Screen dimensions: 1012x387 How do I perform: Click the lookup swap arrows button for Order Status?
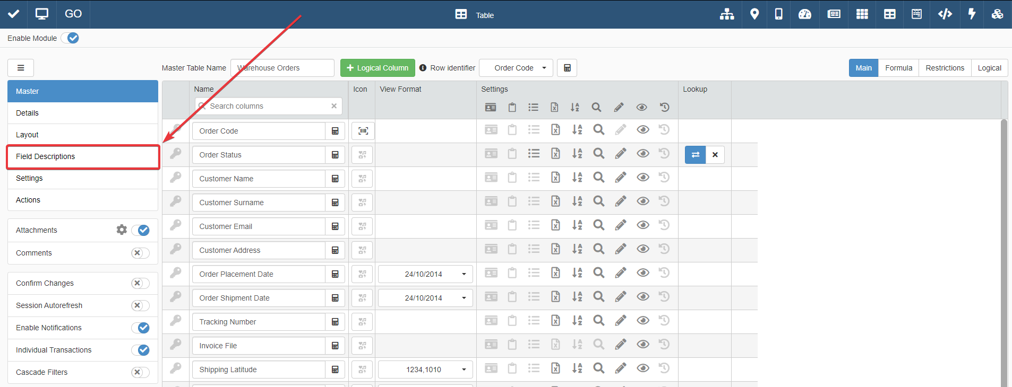tap(695, 155)
